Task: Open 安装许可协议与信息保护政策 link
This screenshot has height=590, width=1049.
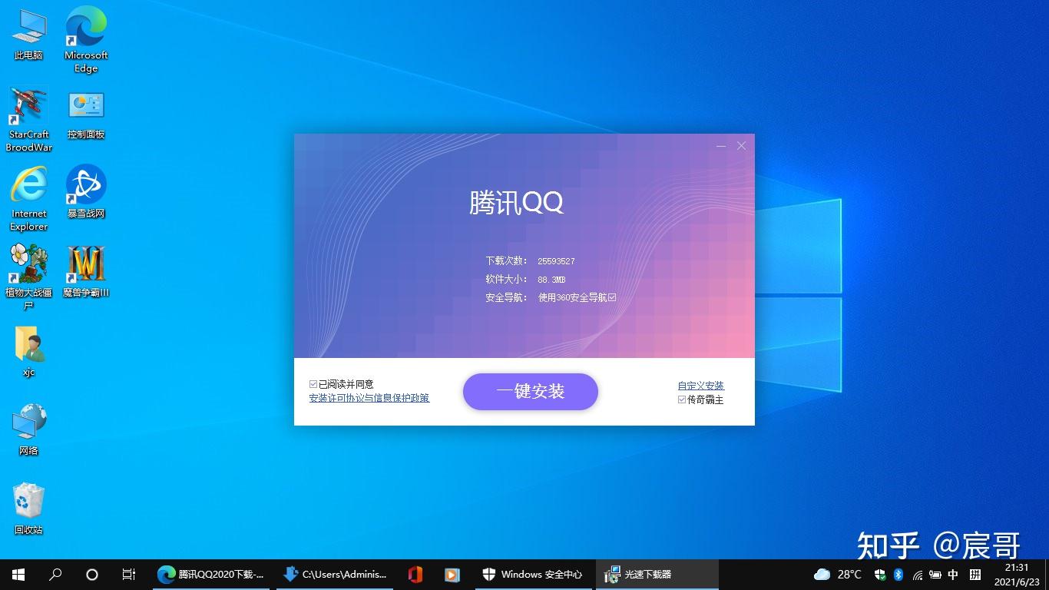Action: [x=369, y=398]
